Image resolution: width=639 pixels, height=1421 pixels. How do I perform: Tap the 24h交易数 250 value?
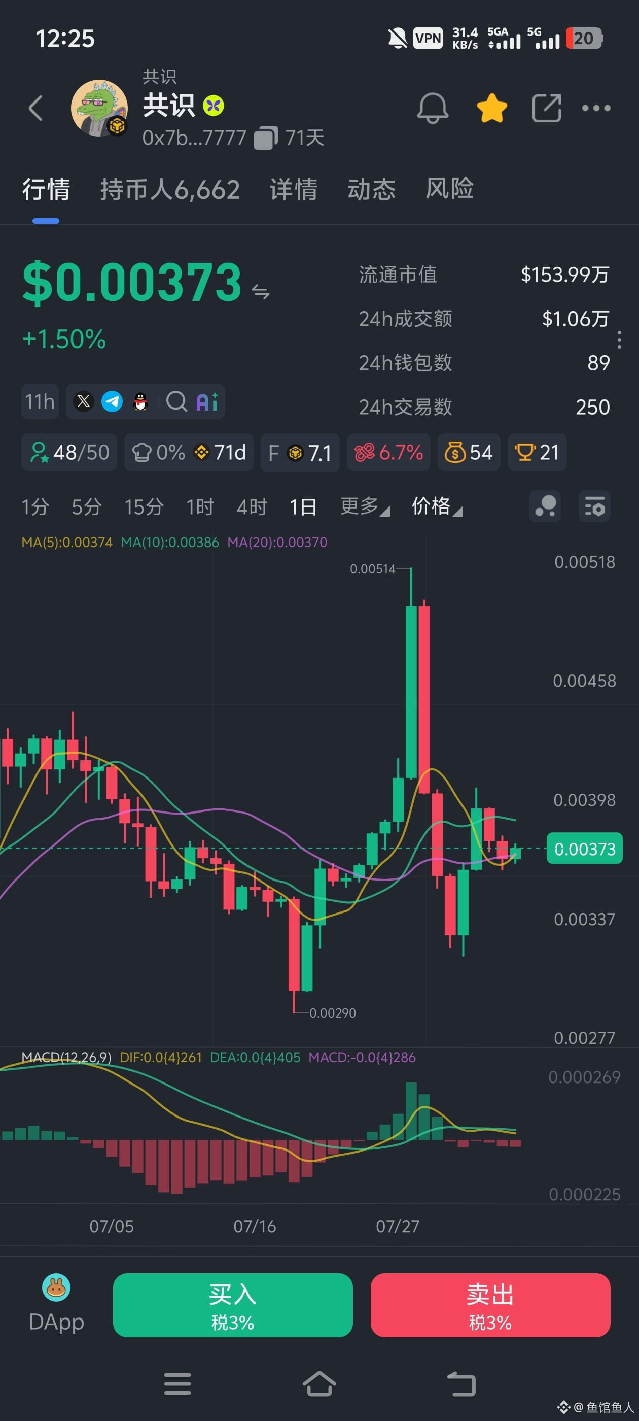point(593,407)
